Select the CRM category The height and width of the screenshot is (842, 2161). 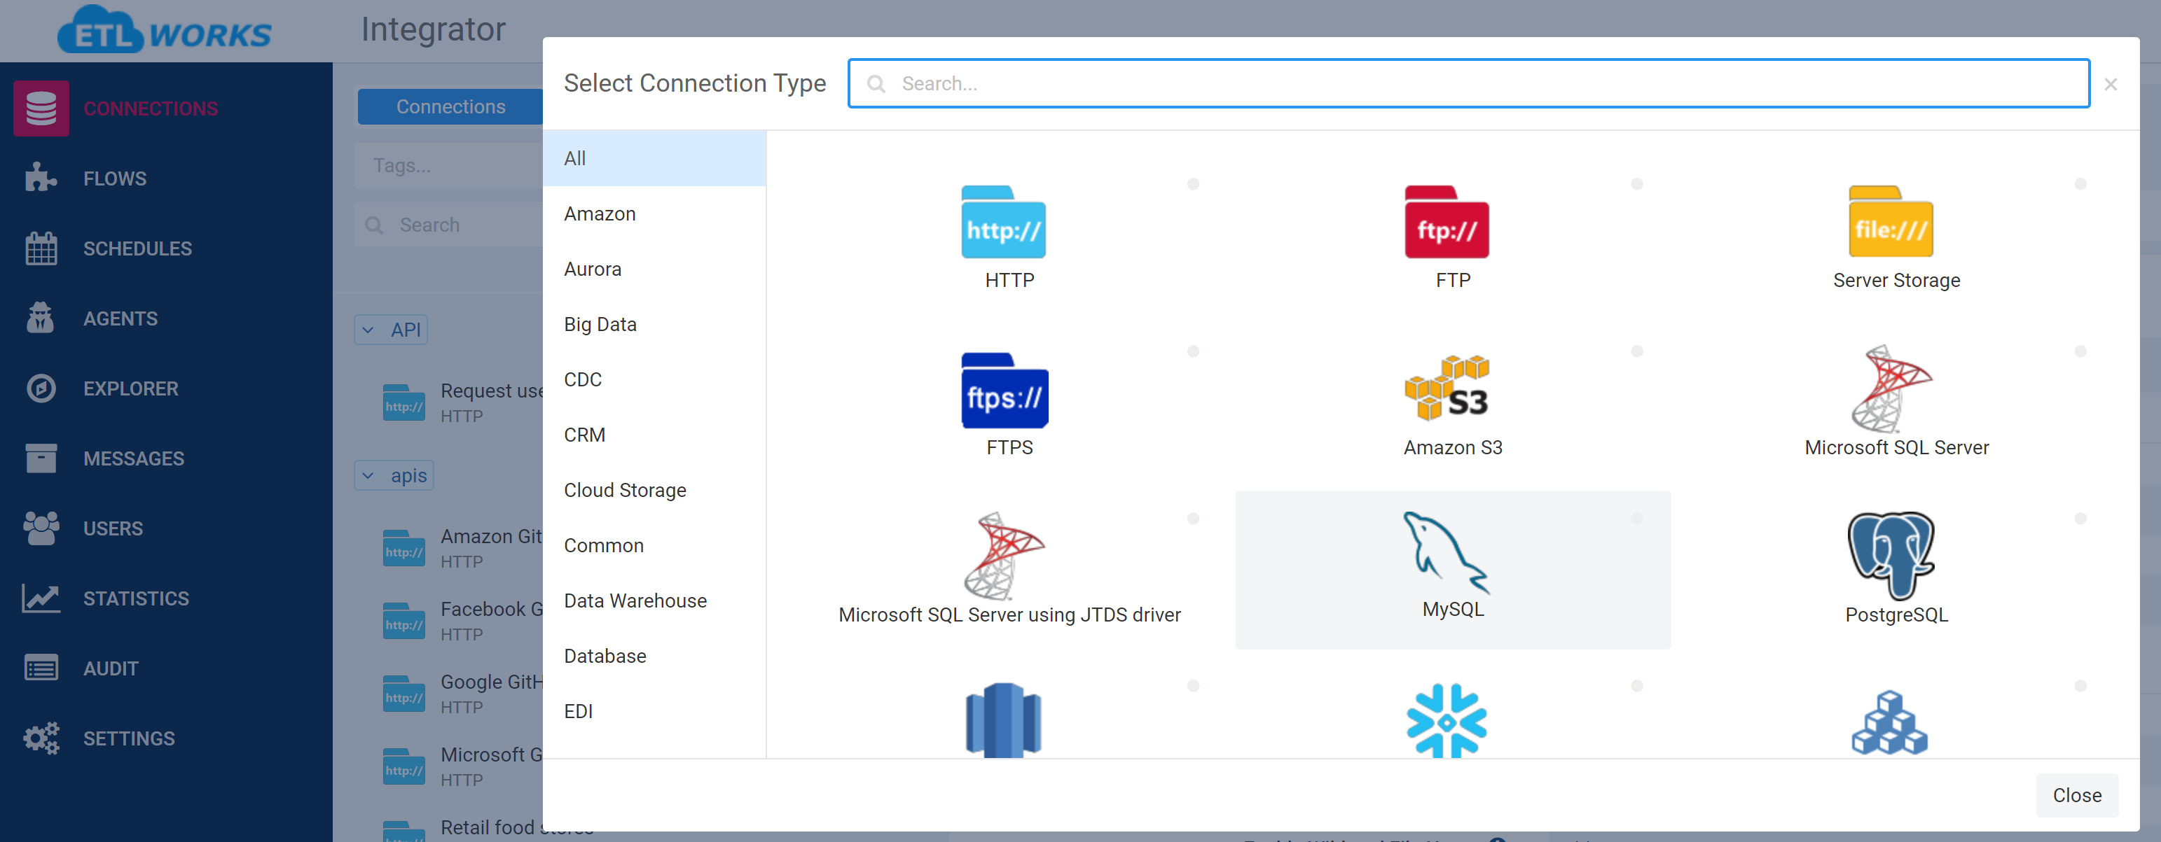tap(654, 435)
